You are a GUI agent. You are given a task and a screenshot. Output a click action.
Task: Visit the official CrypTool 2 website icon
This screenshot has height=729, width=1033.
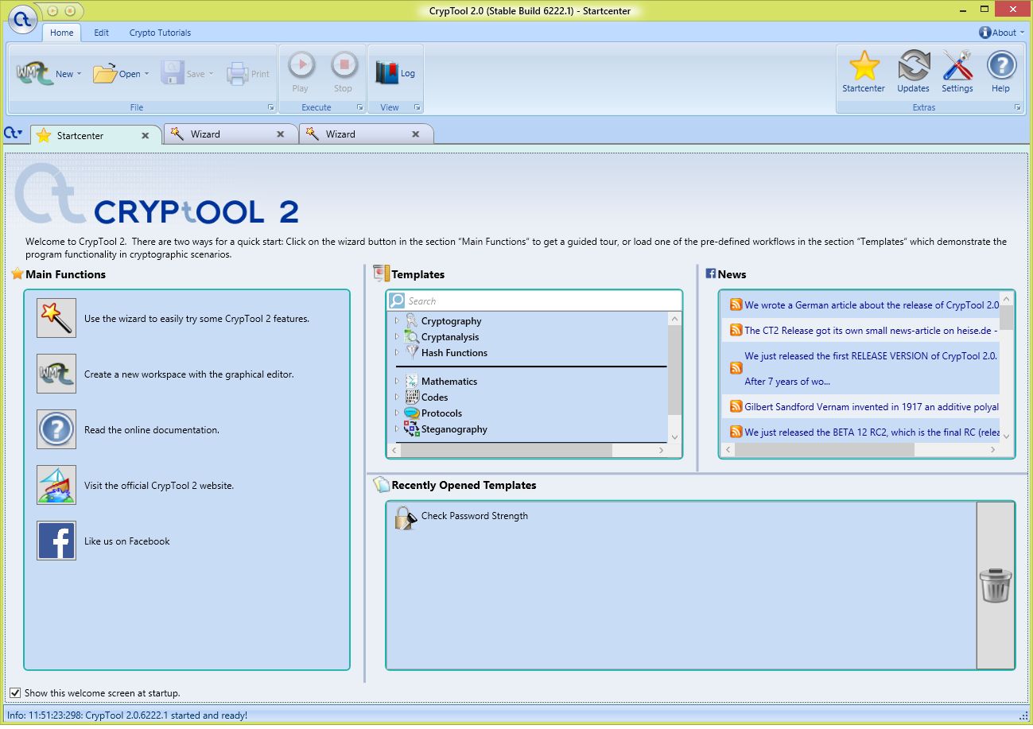[56, 485]
